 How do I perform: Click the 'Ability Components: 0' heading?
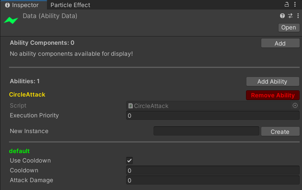coord(42,43)
